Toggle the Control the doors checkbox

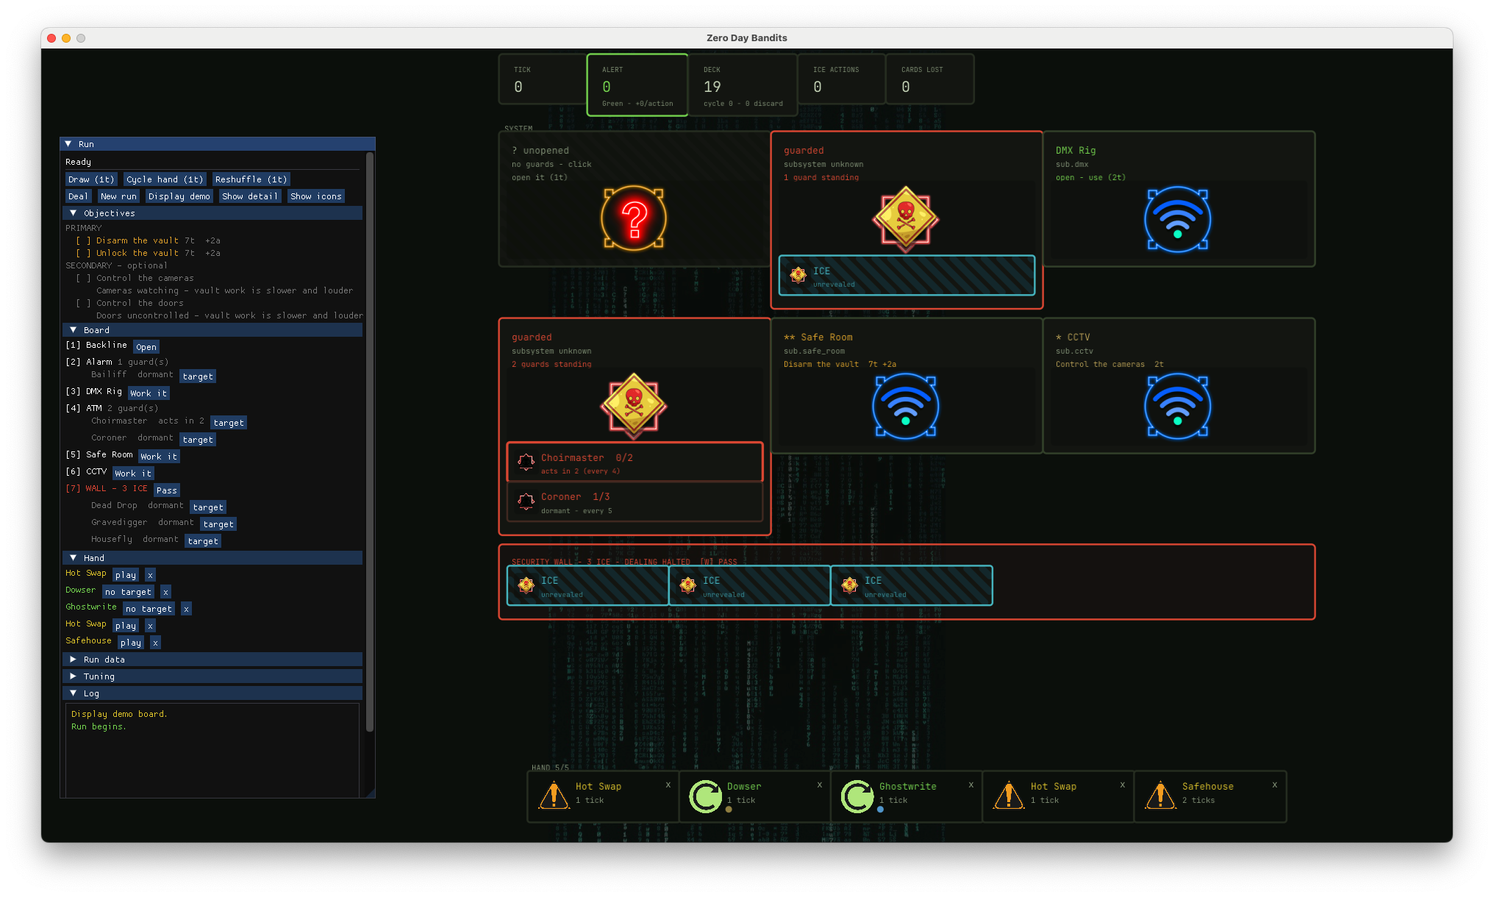tap(83, 303)
